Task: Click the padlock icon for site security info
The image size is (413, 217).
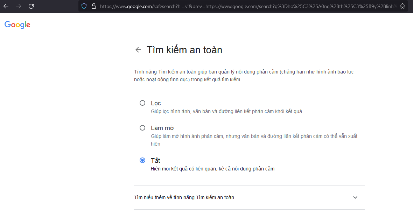Action: tap(93, 6)
